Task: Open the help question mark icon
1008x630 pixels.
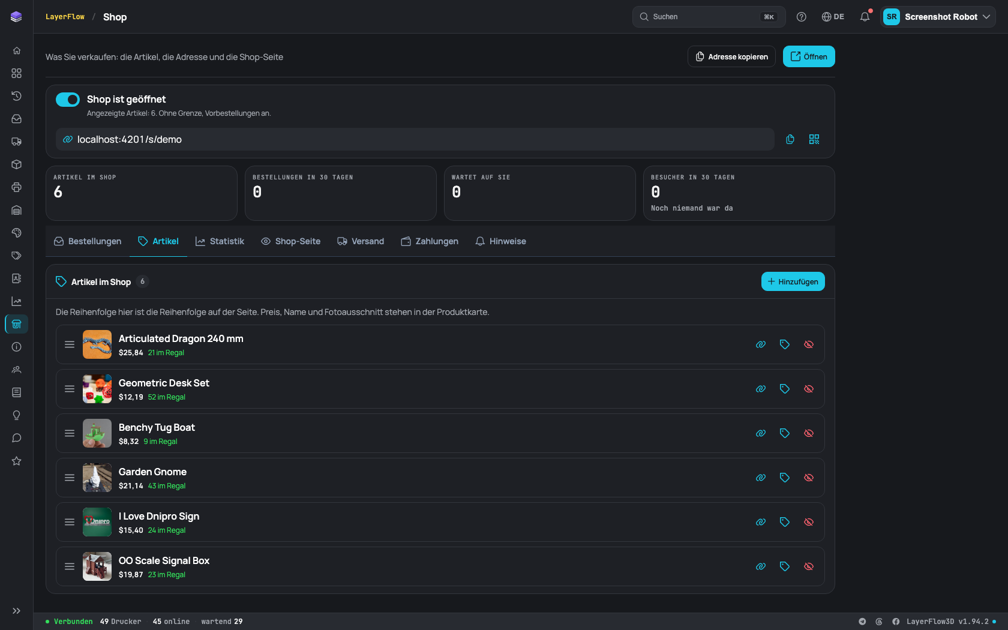Action: pos(802,17)
